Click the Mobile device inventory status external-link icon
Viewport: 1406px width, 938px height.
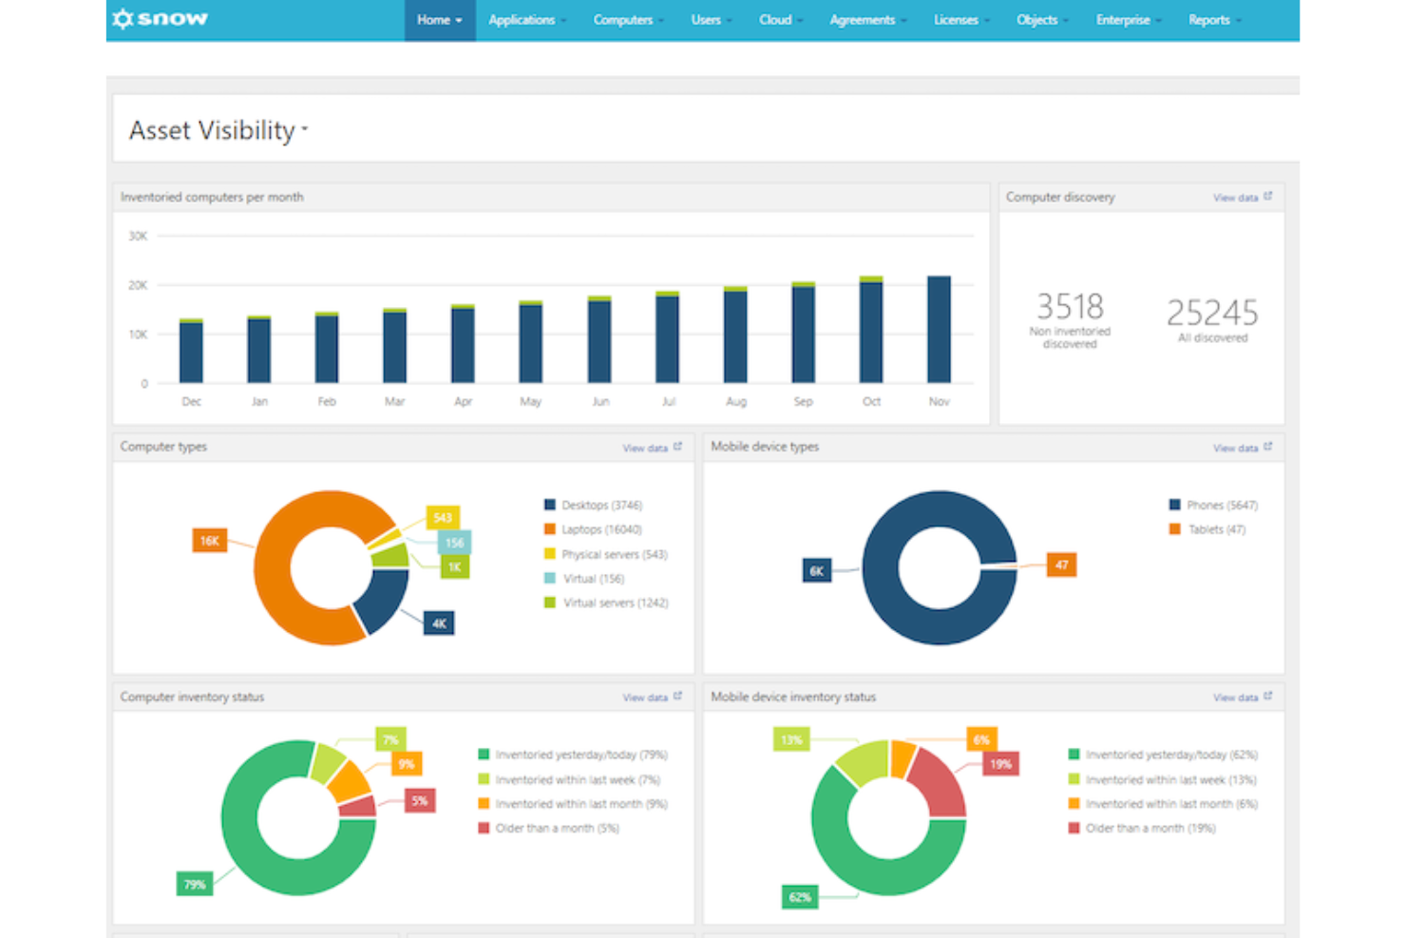tap(1267, 696)
